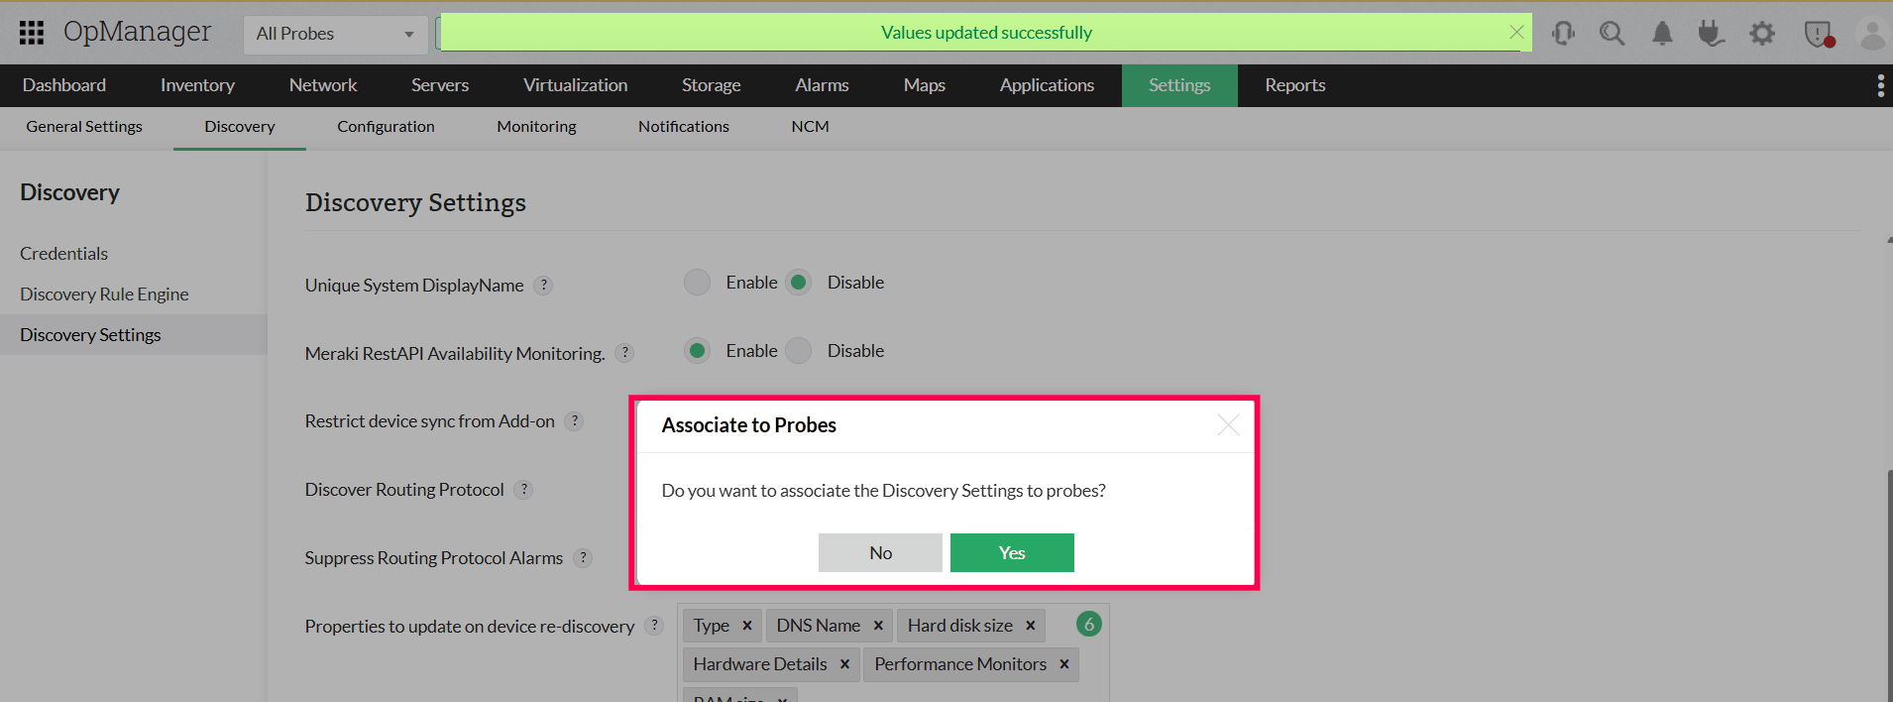Open the alarms bell icon
This screenshot has width=1893, height=702.
(1662, 34)
